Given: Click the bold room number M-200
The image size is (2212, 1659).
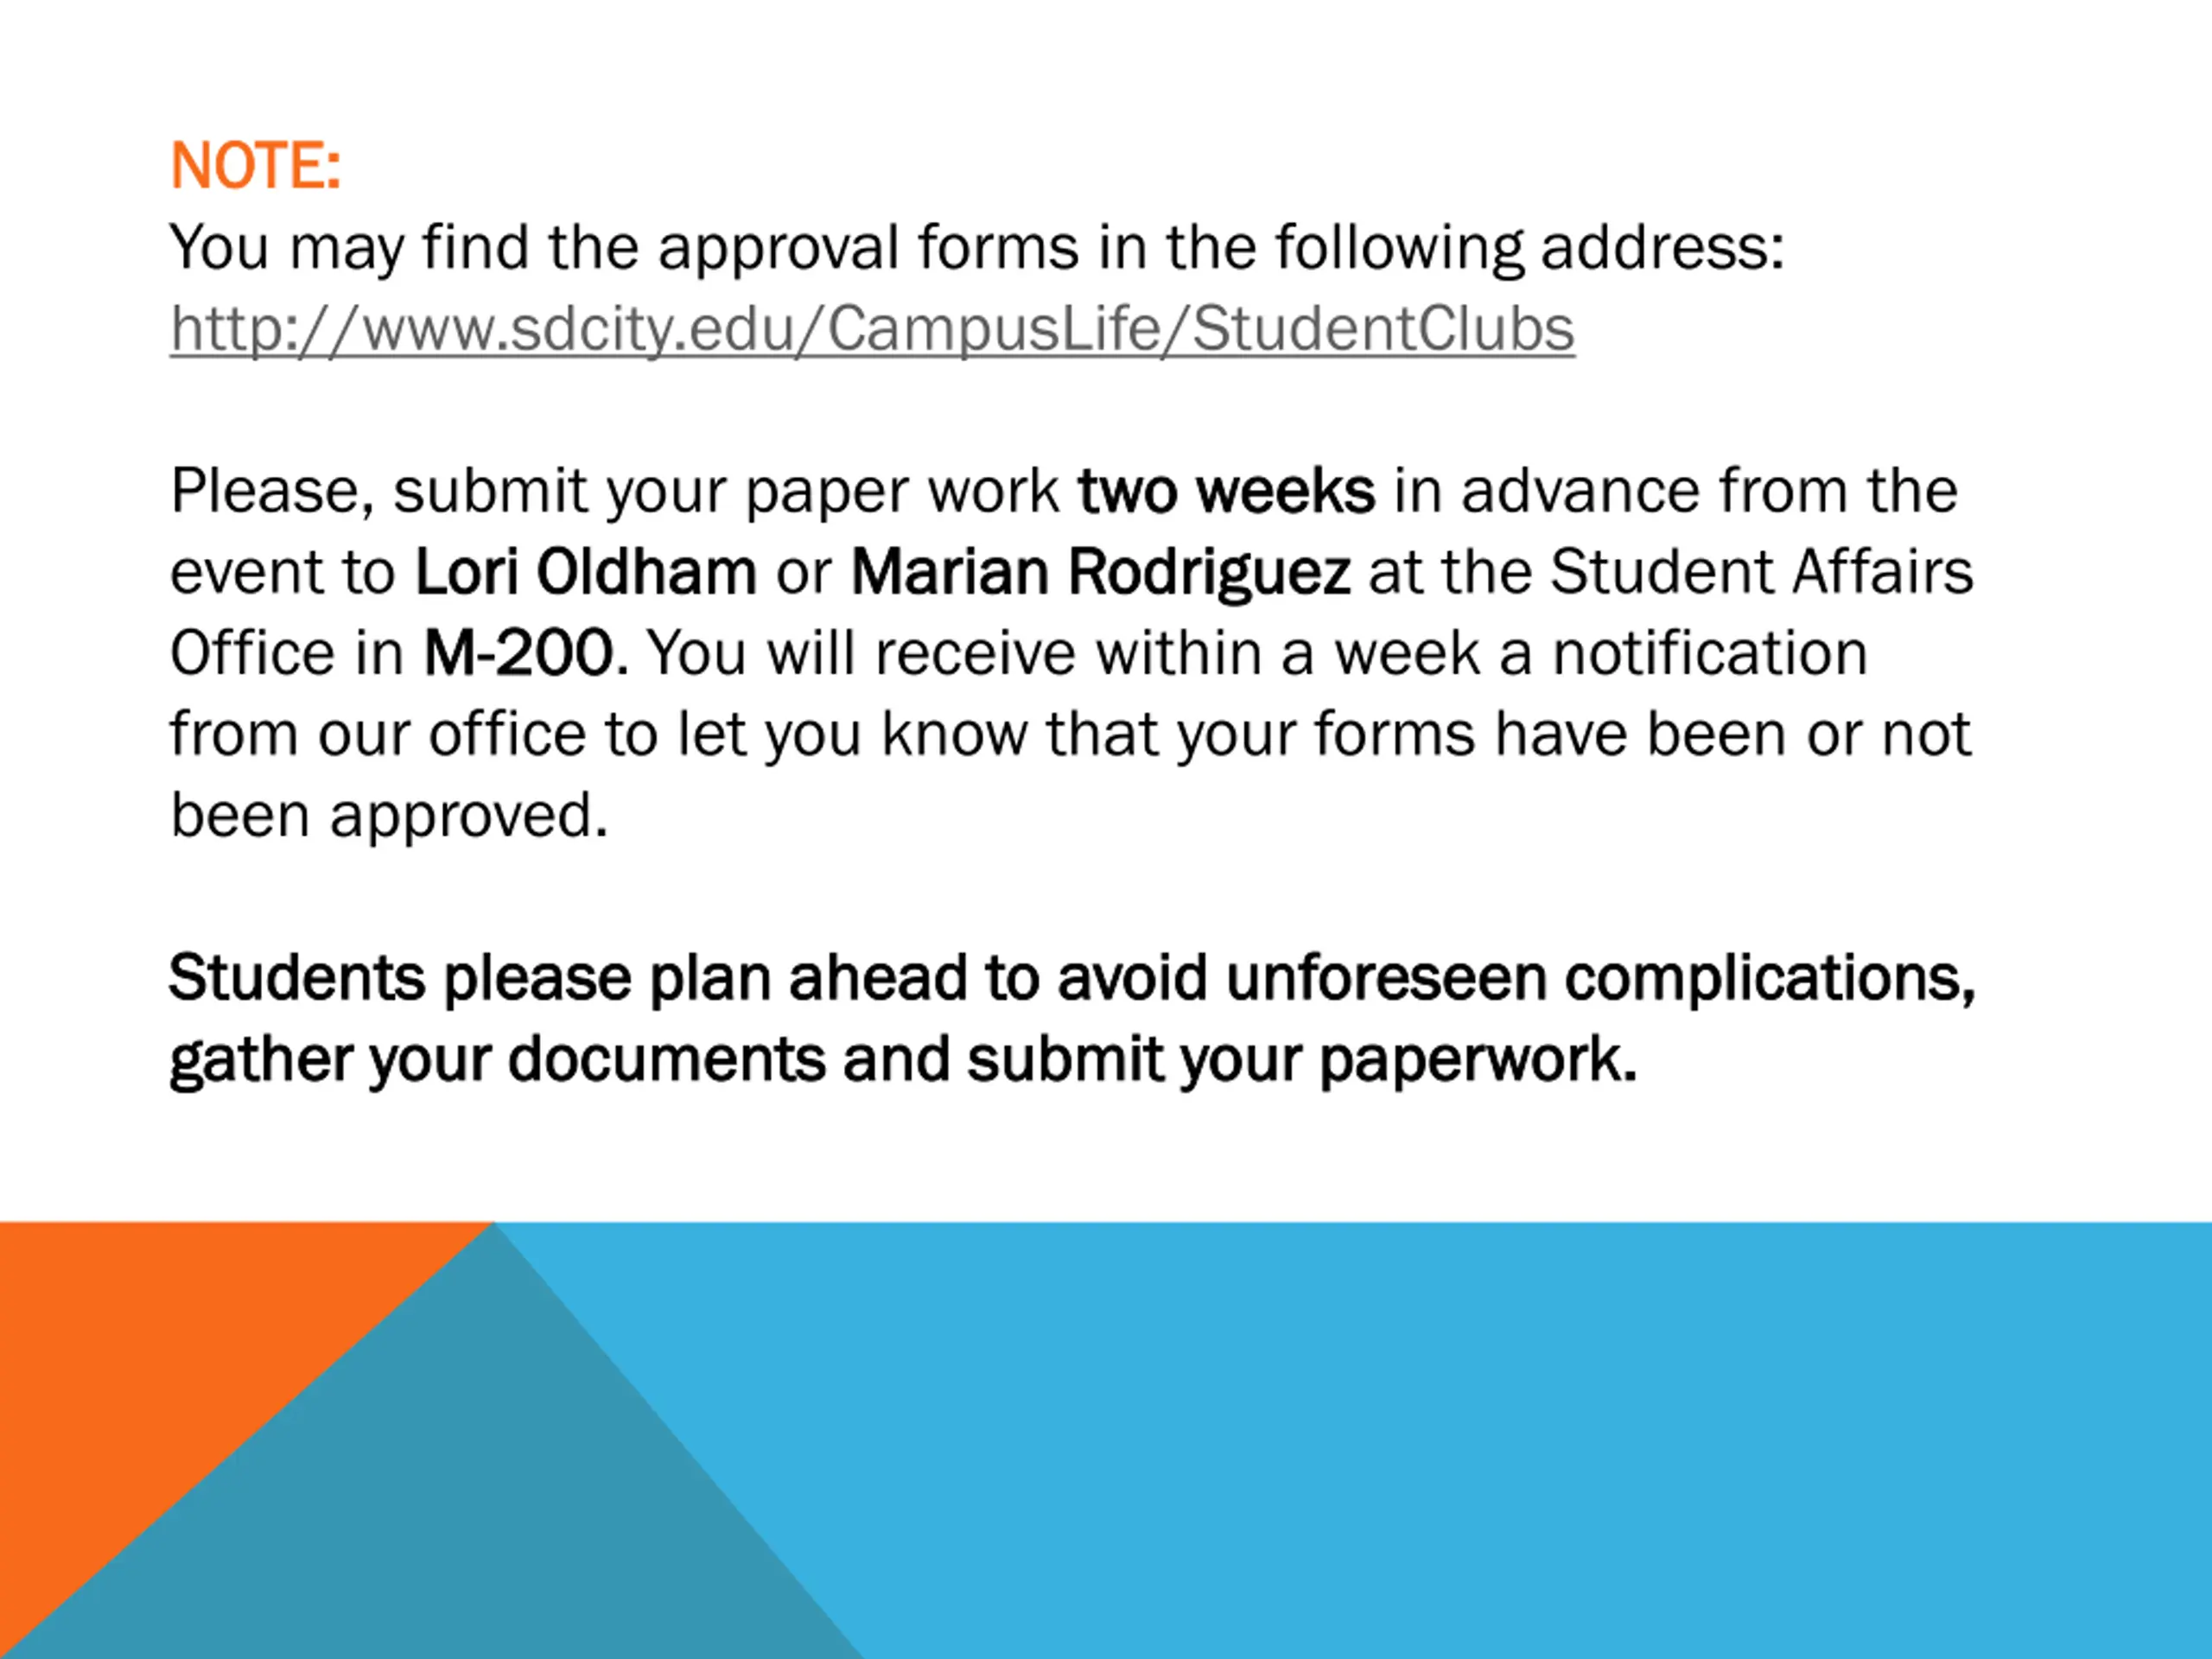Looking at the screenshot, I should click(518, 653).
